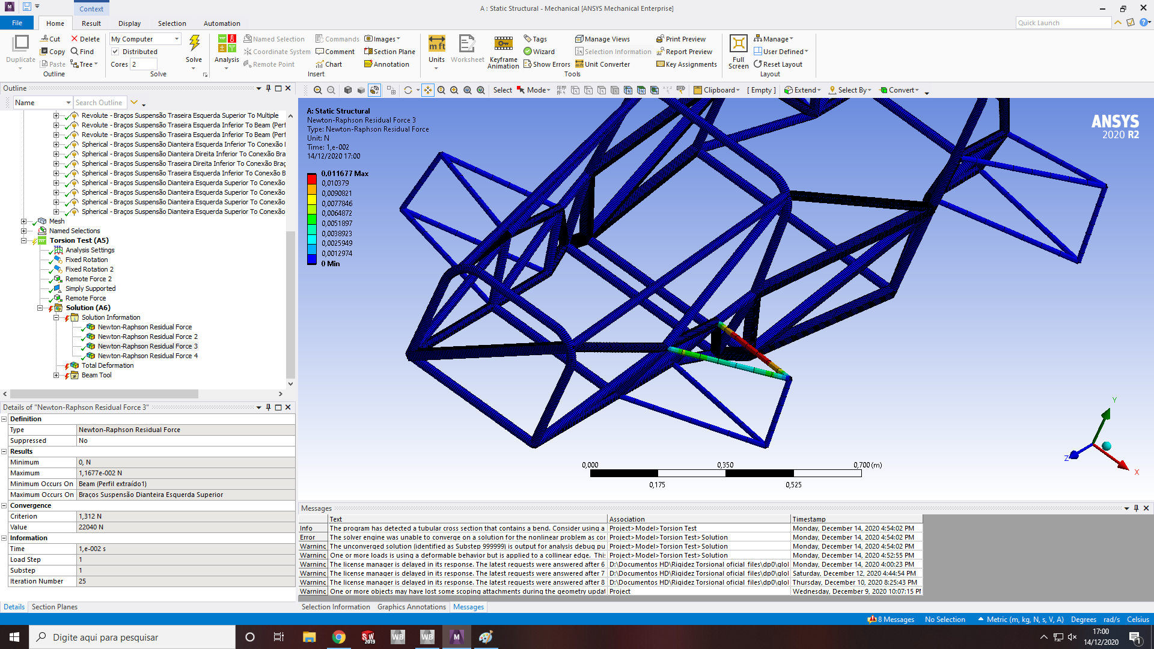Open the Tree dropdown menu
The width and height of the screenshot is (1154, 649).
[84, 64]
